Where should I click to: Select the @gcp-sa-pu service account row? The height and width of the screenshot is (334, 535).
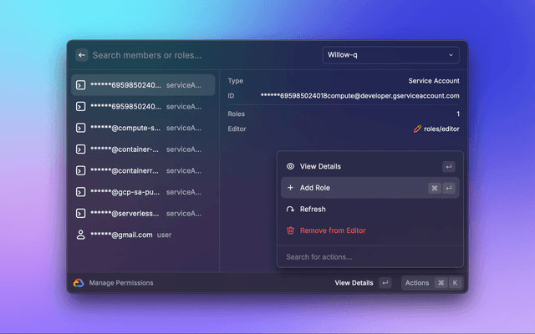pos(144,192)
